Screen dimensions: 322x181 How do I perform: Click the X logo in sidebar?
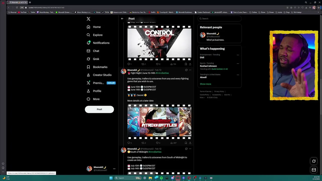coord(88,19)
